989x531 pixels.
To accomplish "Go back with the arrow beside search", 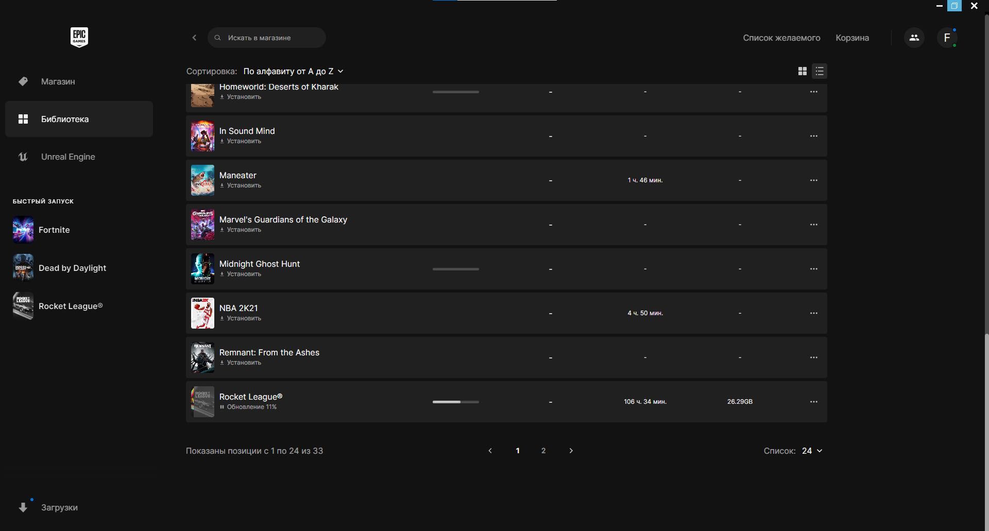I will [194, 38].
